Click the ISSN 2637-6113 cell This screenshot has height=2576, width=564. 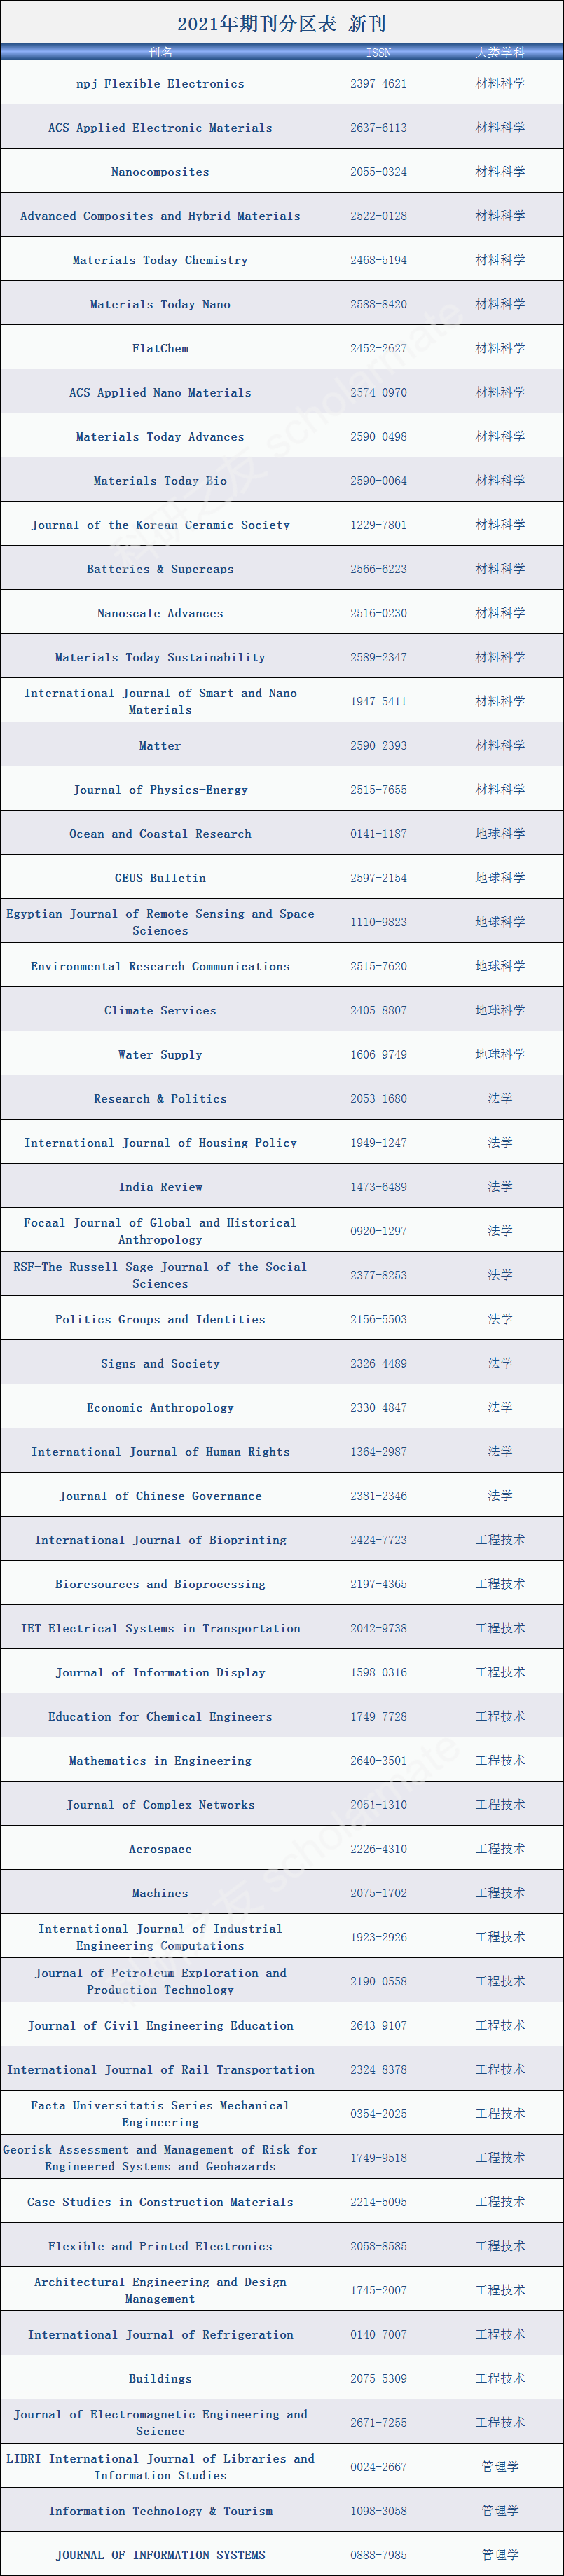tap(378, 128)
